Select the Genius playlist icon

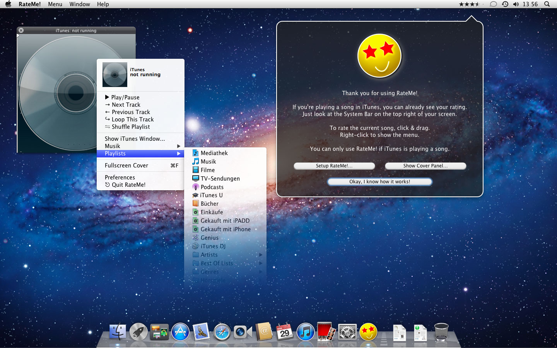196,238
